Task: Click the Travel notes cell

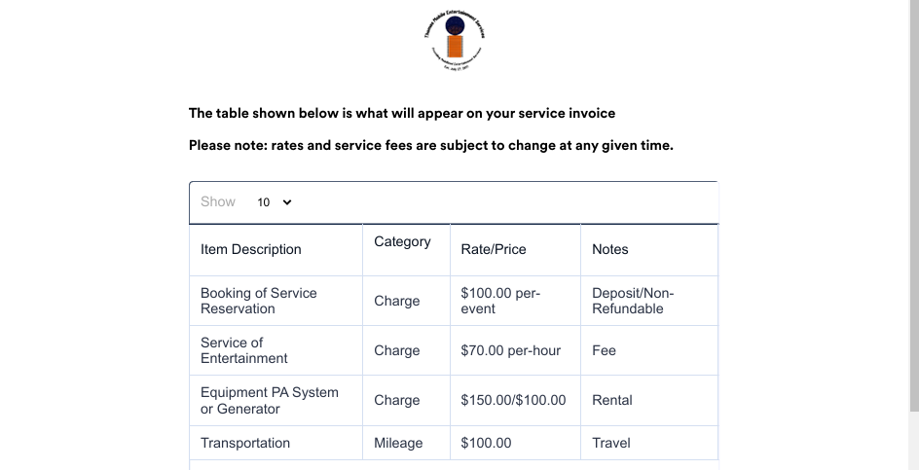Action: [x=649, y=443]
